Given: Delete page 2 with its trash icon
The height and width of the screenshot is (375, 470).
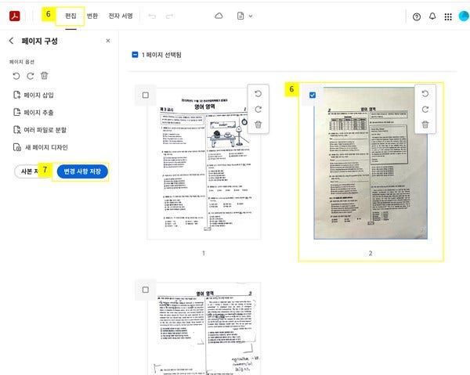Looking at the screenshot, I should point(425,124).
